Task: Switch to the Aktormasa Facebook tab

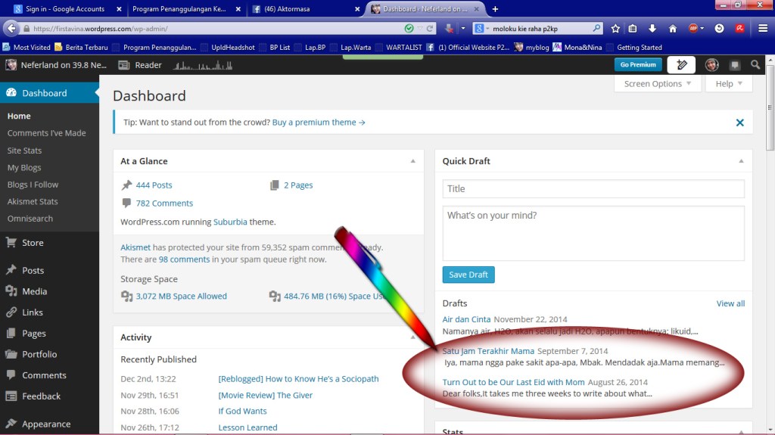Action: coord(305,9)
